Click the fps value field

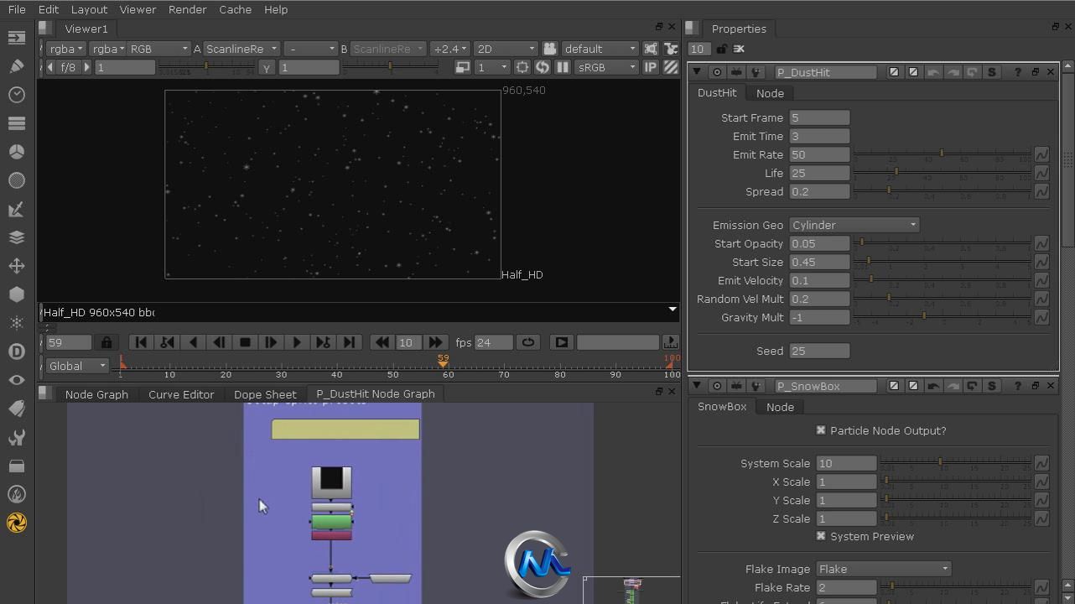pyautogui.click(x=494, y=342)
